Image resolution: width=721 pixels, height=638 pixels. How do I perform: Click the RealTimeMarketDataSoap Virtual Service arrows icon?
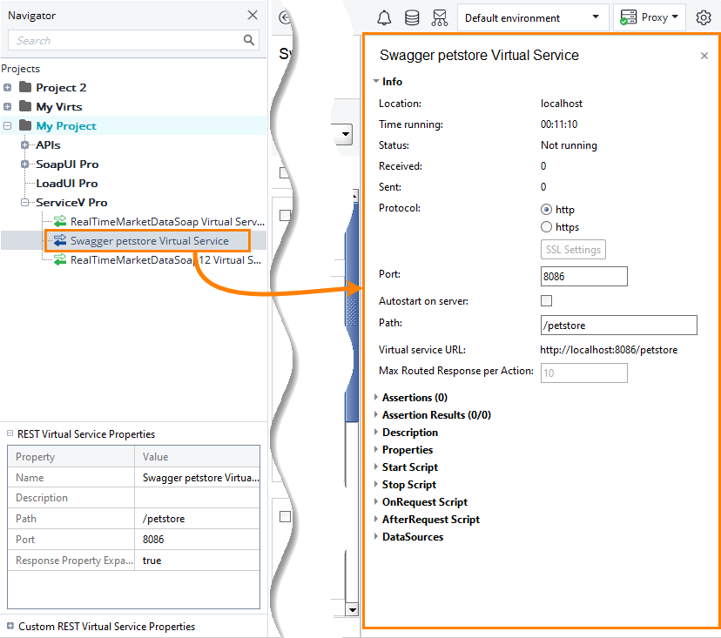coord(60,221)
